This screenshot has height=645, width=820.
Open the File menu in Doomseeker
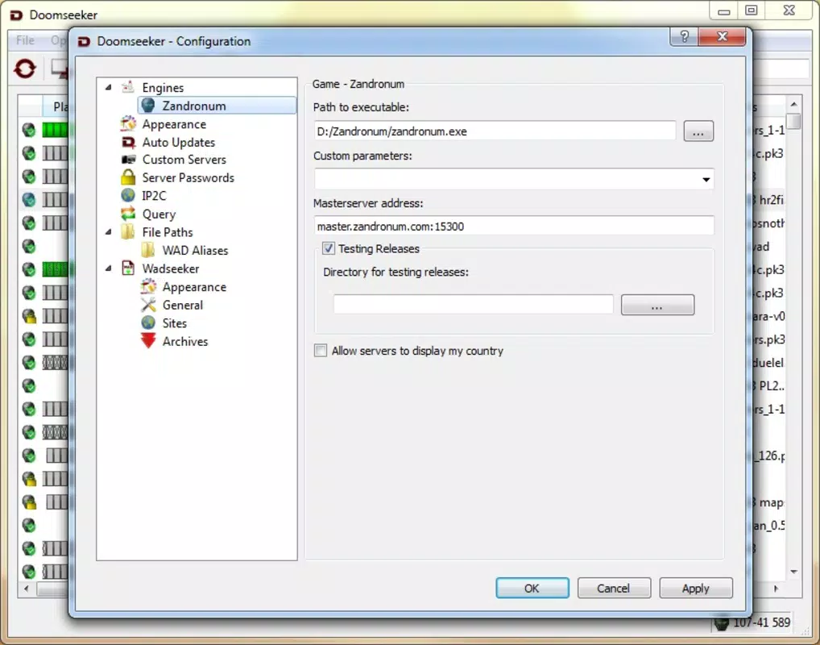pyautogui.click(x=25, y=40)
